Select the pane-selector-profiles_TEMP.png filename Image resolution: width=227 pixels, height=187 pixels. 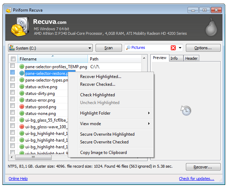(56, 67)
